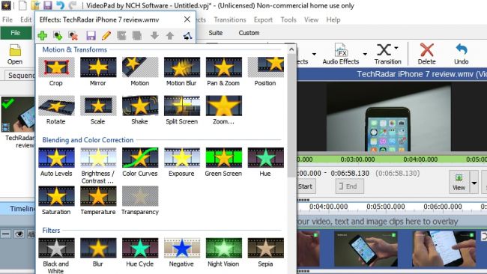Add the Shake effect

pyautogui.click(x=140, y=110)
